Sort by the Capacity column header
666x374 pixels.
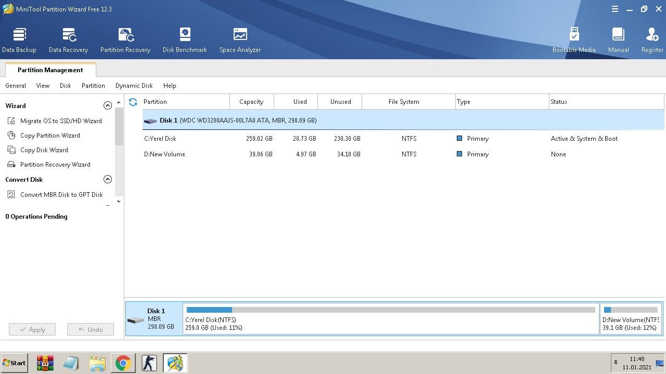tap(252, 102)
